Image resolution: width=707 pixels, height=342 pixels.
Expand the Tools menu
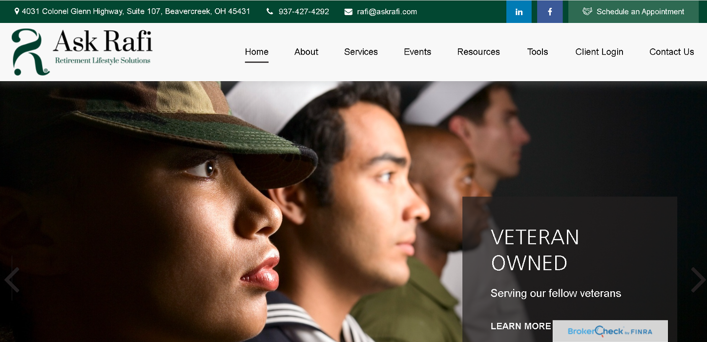(x=538, y=52)
